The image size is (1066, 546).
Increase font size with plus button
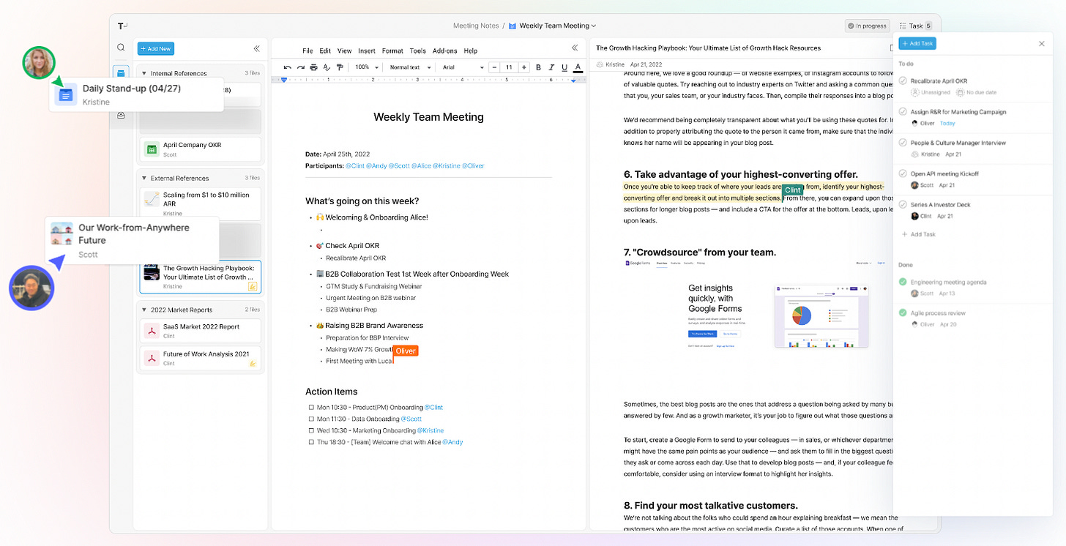(x=523, y=67)
